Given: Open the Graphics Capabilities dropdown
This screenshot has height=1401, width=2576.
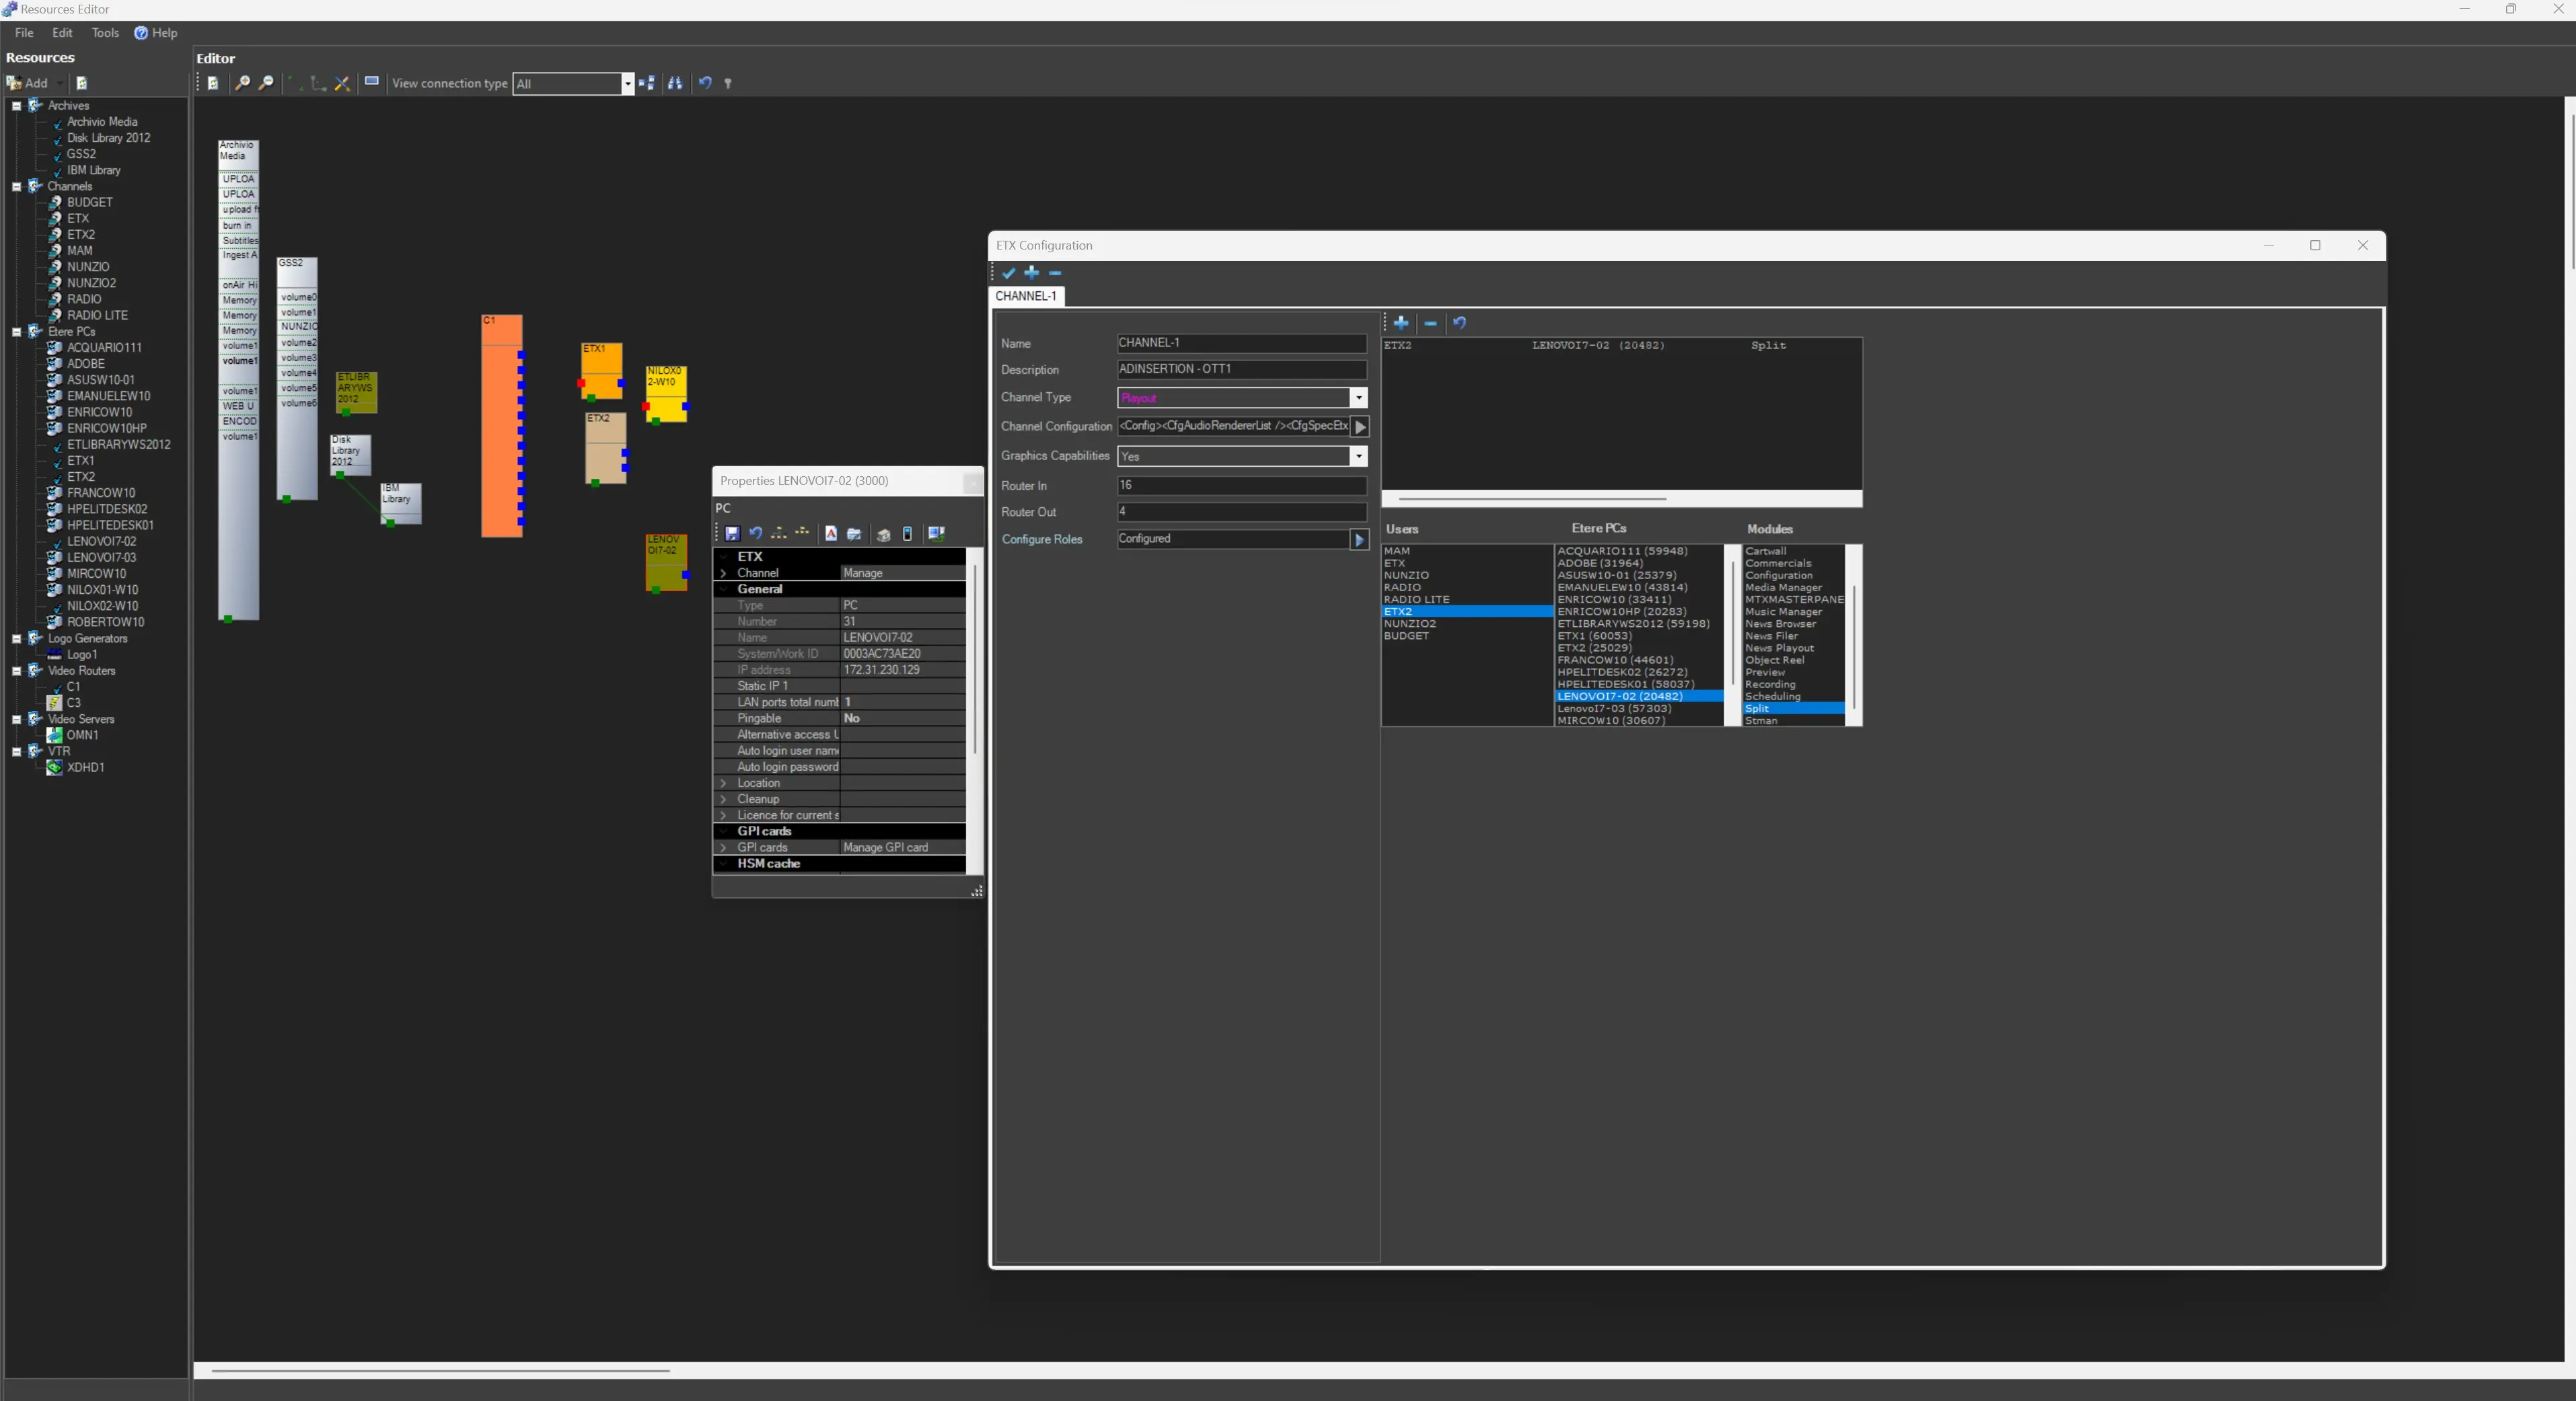Looking at the screenshot, I should [x=1358, y=456].
